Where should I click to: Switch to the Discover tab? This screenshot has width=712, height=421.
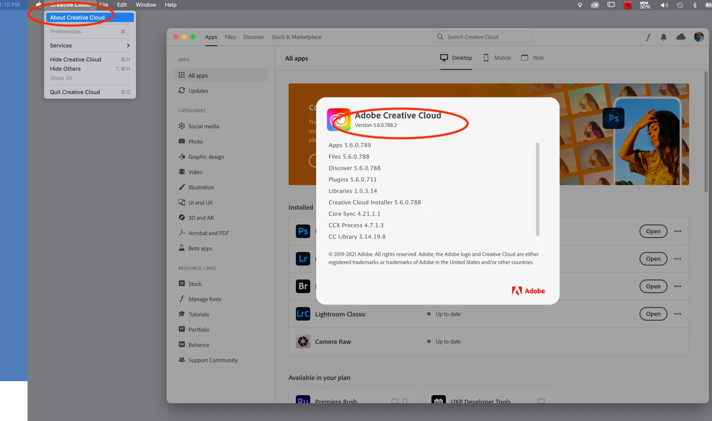pos(253,37)
